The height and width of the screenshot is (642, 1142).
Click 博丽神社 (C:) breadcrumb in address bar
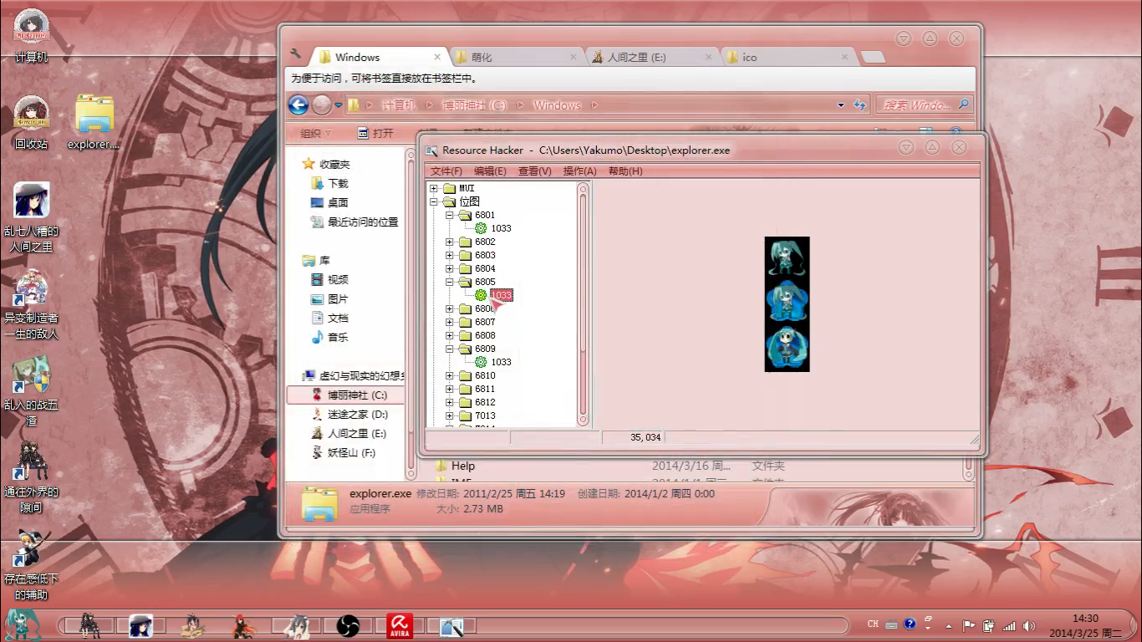tap(475, 105)
